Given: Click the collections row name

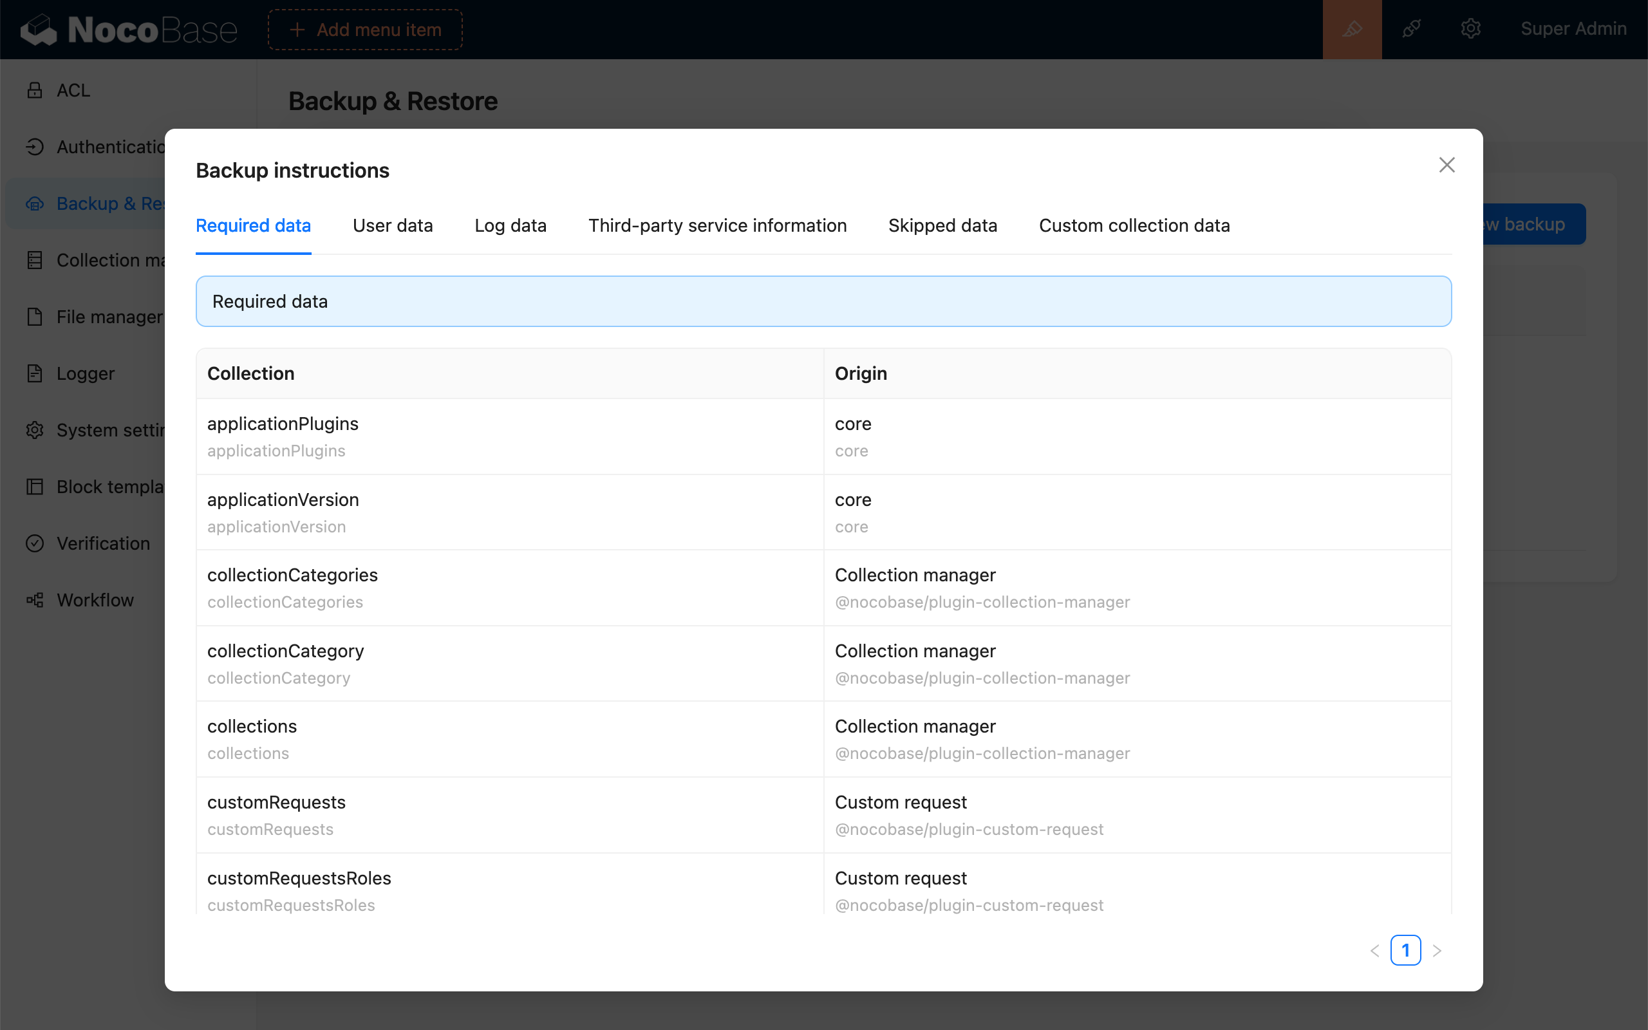Looking at the screenshot, I should (x=252, y=726).
